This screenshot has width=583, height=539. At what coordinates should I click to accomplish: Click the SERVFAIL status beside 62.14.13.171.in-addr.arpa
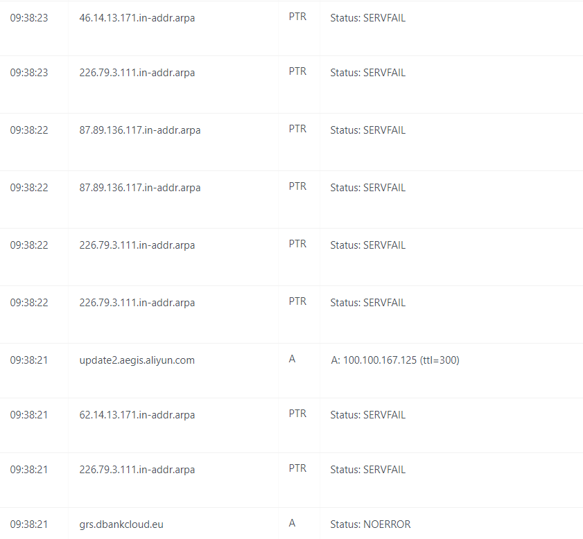tap(368, 414)
